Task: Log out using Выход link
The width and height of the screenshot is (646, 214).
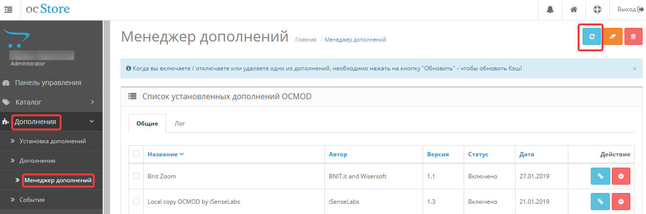Action: 630,9
